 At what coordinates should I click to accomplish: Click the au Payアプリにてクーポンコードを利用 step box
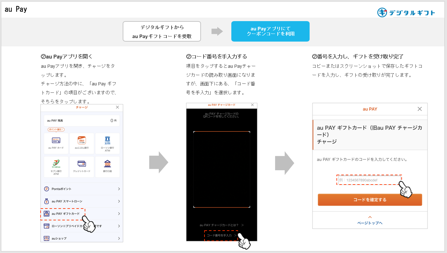click(x=270, y=31)
